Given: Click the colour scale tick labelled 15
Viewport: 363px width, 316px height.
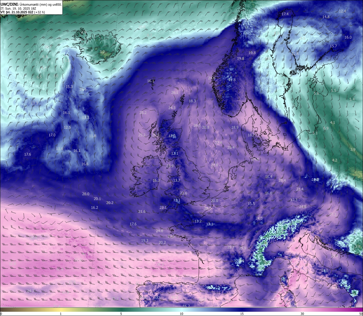Looking at the screenshot, I should tap(242, 314).
